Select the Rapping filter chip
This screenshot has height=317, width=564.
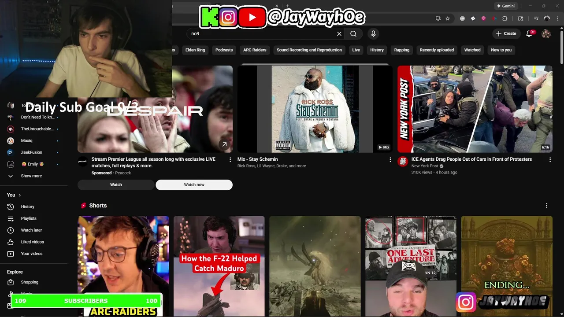click(402, 50)
